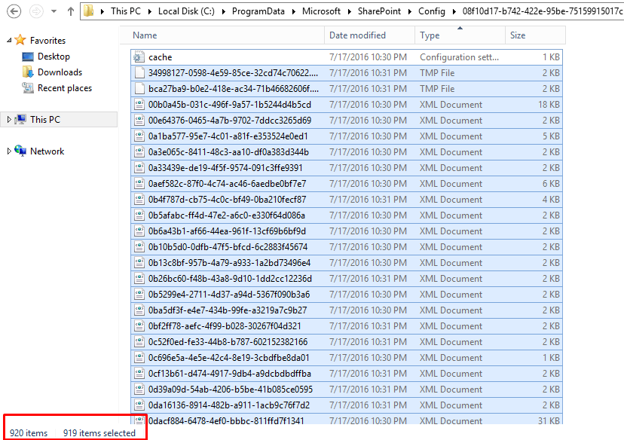Go back with the Back arrow button

tap(14, 11)
